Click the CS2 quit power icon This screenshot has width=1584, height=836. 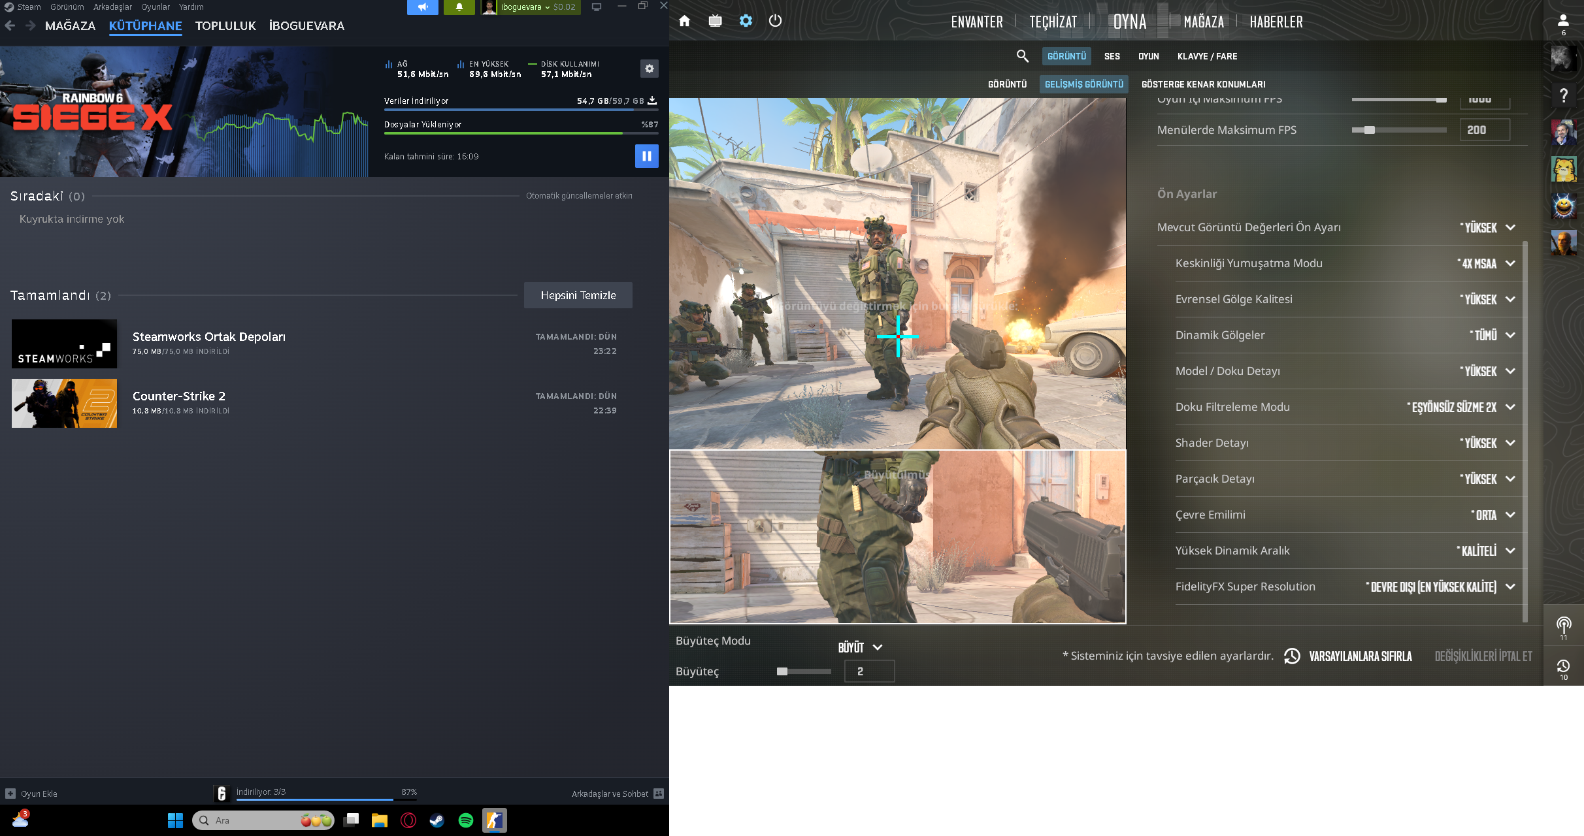[x=775, y=21]
